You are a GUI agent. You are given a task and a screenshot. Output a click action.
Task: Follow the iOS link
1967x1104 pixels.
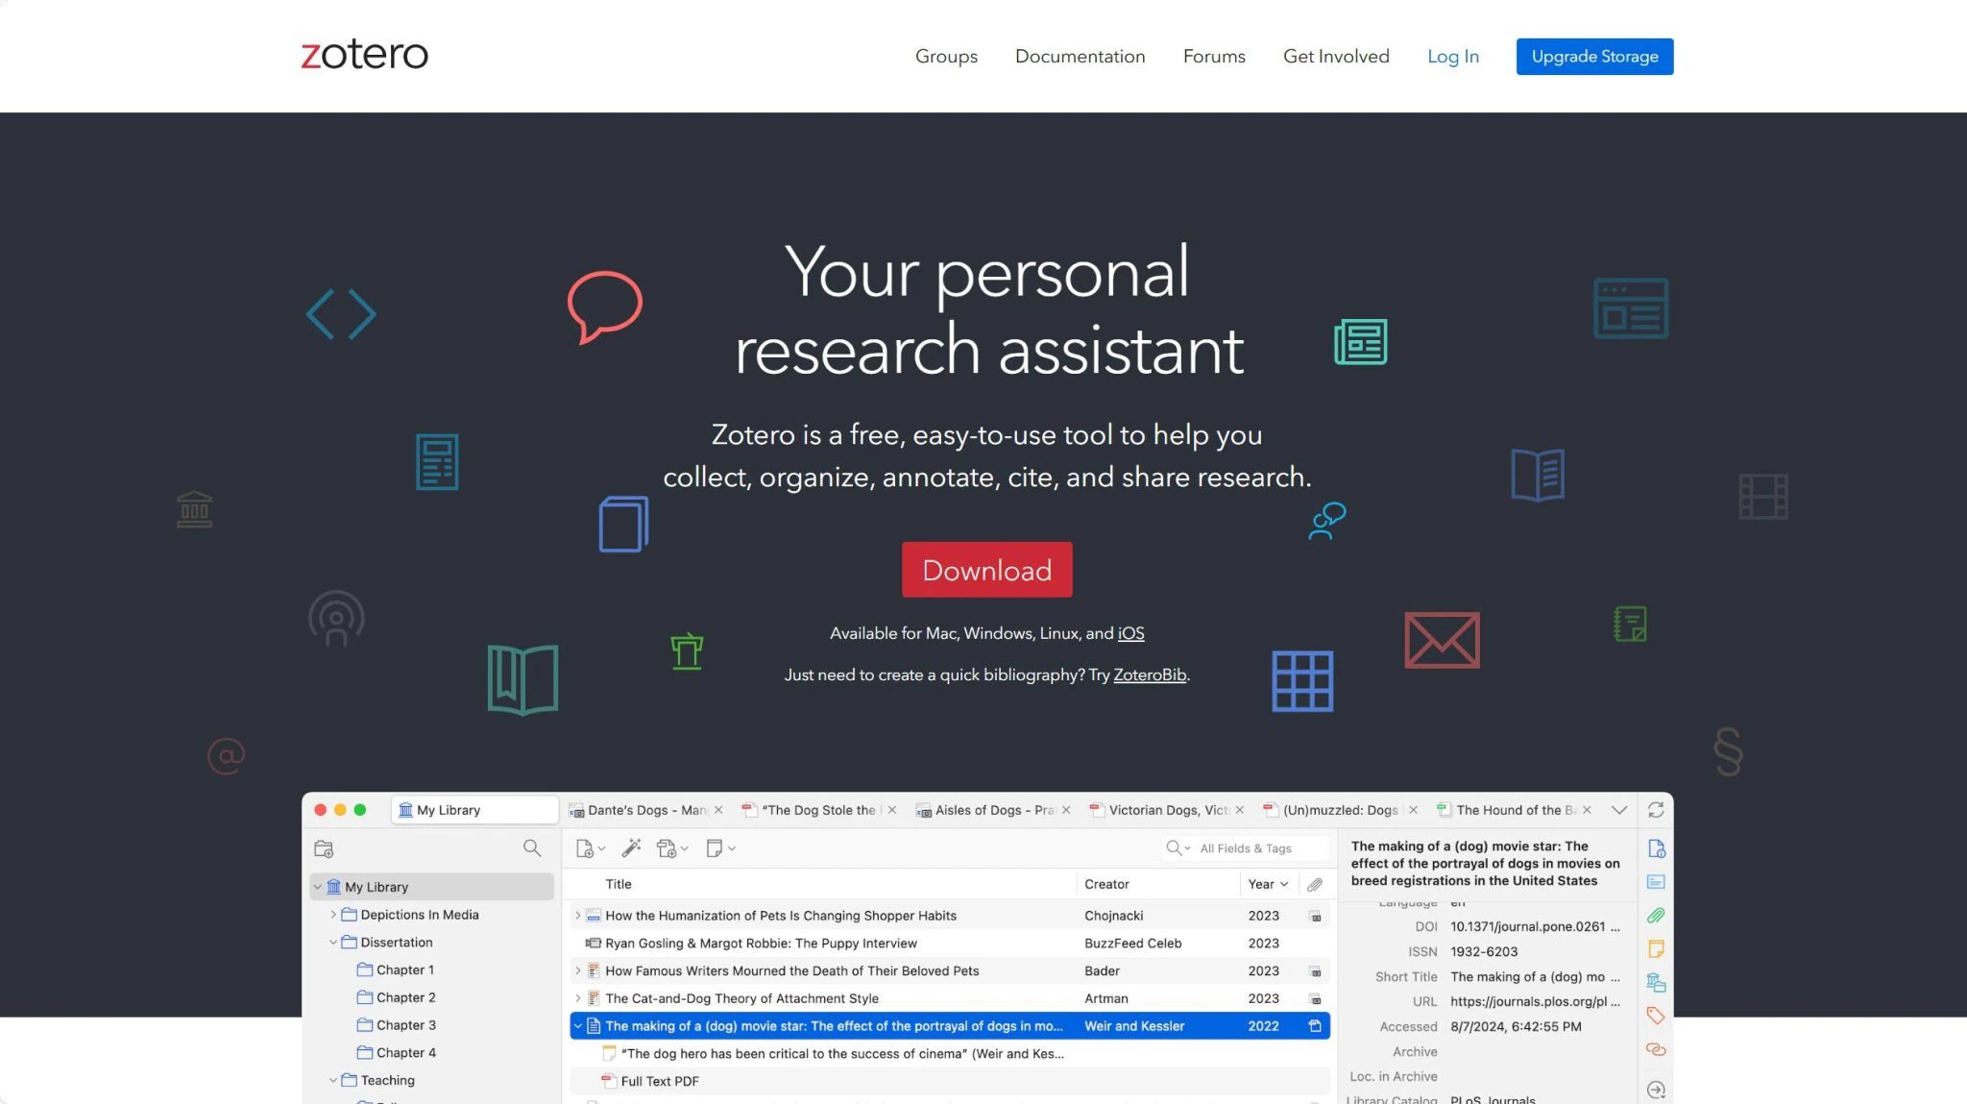(x=1130, y=633)
